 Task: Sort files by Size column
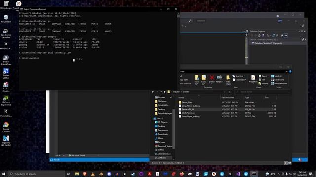point(267,98)
